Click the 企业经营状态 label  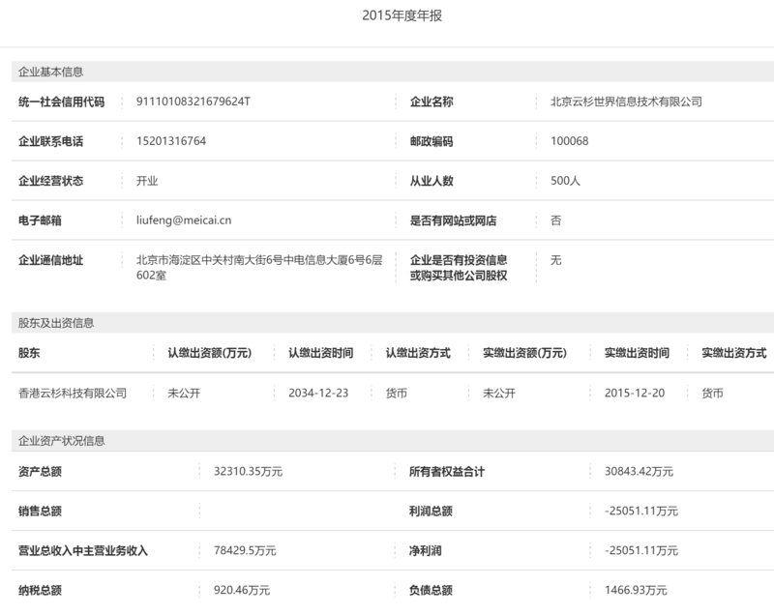51,181
